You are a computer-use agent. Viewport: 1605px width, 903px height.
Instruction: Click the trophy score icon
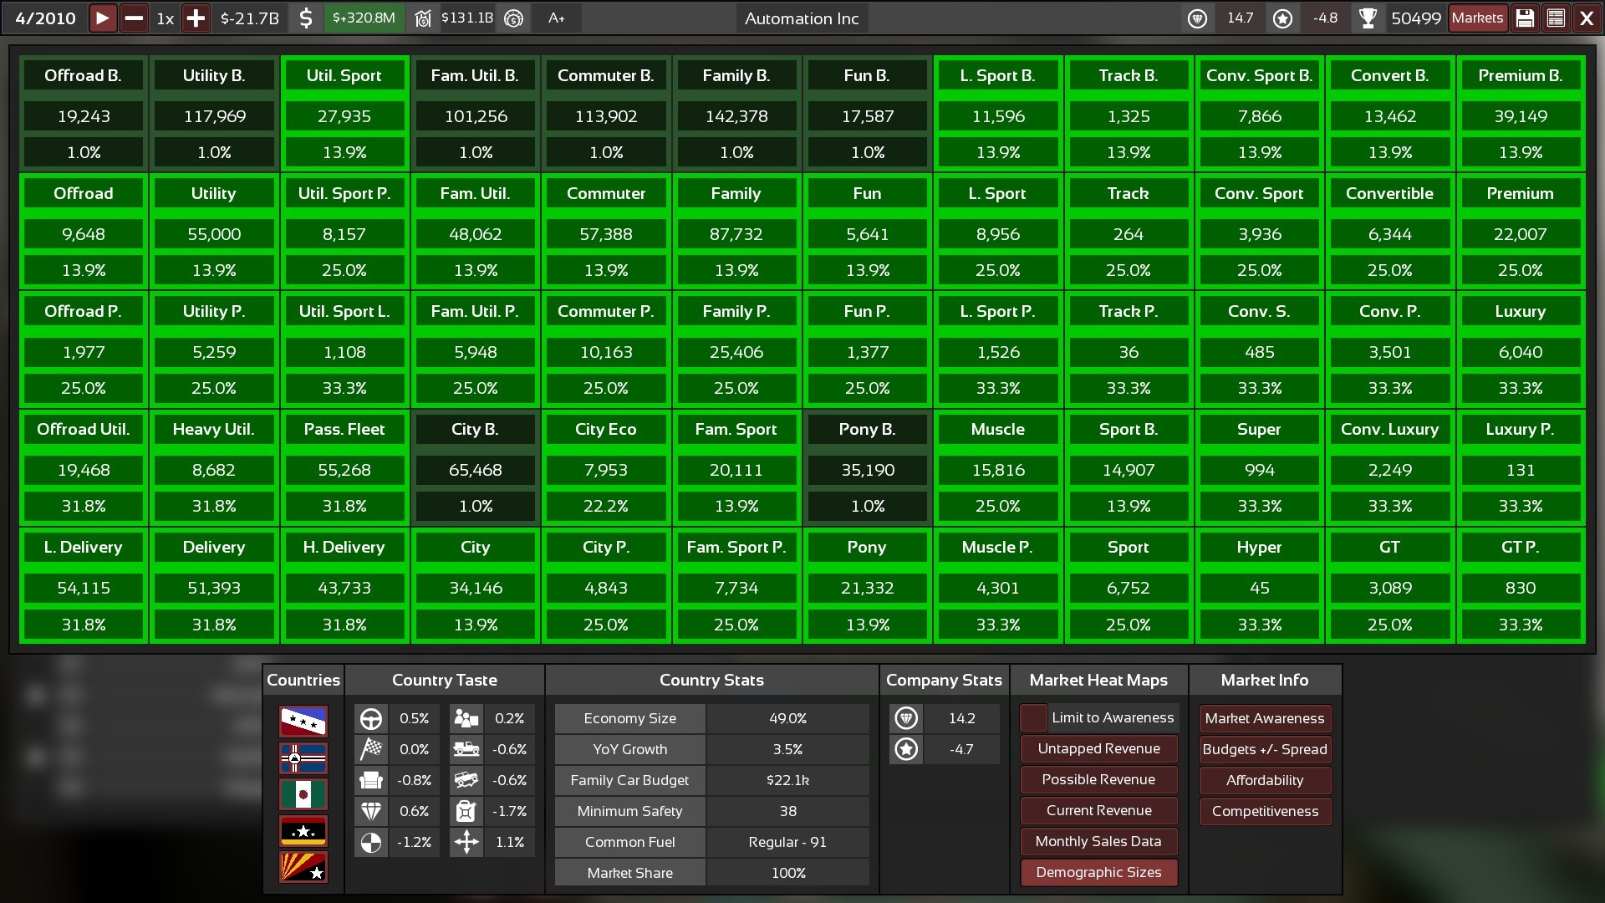(1368, 18)
